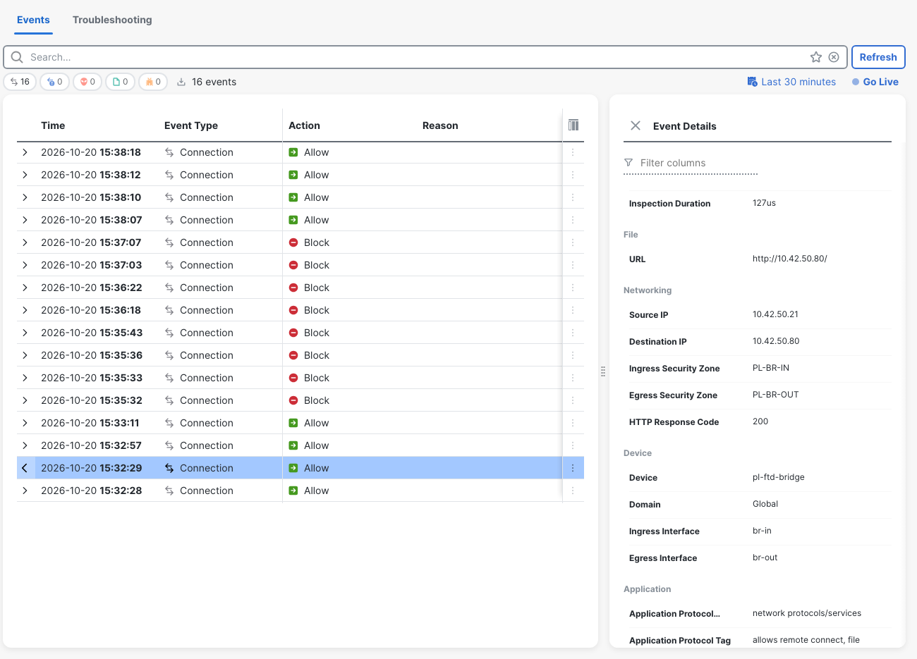The width and height of the screenshot is (917, 659).
Task: Expand the 15:36:22 event row
Action: click(25, 288)
